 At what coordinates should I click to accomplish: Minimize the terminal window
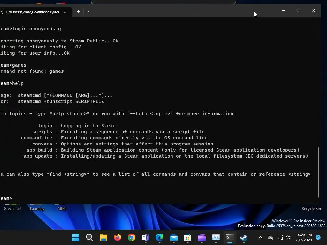(x=284, y=11)
